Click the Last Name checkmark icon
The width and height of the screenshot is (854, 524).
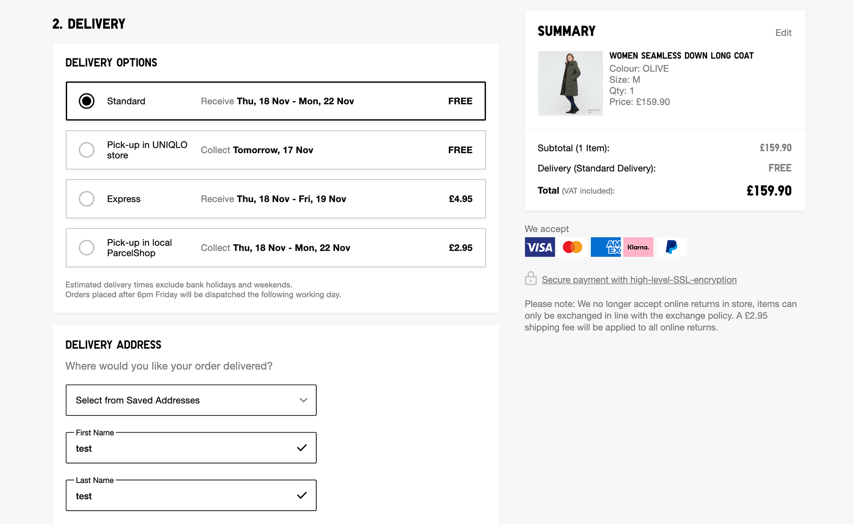pos(302,496)
